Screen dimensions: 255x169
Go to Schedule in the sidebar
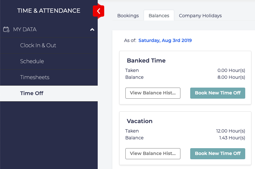32,61
